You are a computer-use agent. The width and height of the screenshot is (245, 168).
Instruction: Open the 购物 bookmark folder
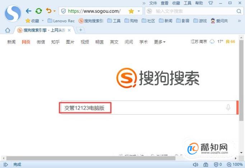pyautogui.click(x=131, y=21)
